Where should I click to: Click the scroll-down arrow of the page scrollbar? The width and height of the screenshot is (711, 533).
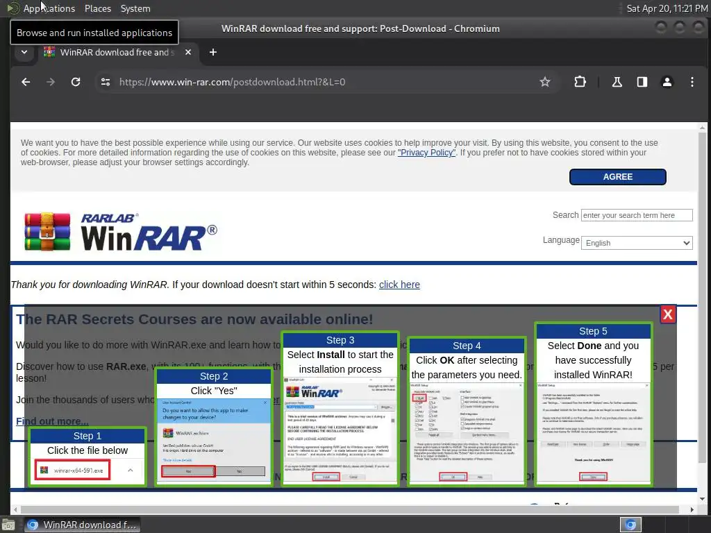coord(702,499)
